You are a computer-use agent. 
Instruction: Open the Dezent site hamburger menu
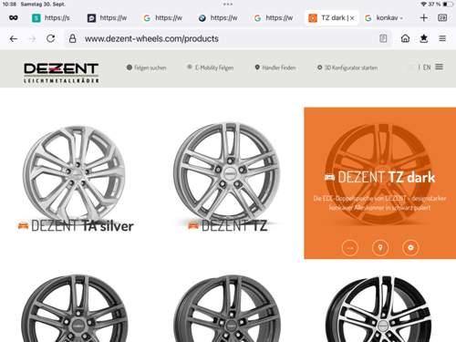point(439,67)
